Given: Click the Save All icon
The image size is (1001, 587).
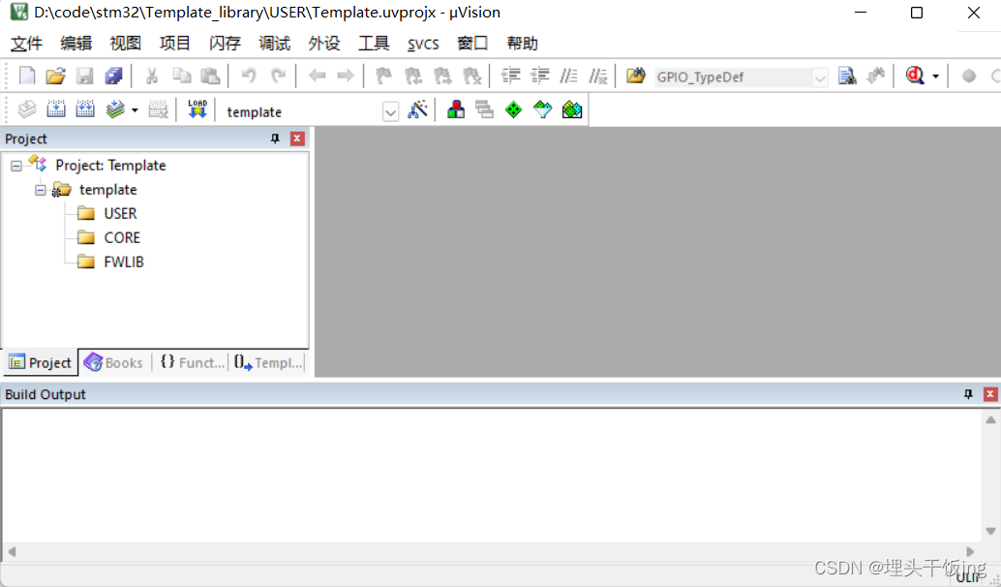Looking at the screenshot, I should click(x=113, y=76).
